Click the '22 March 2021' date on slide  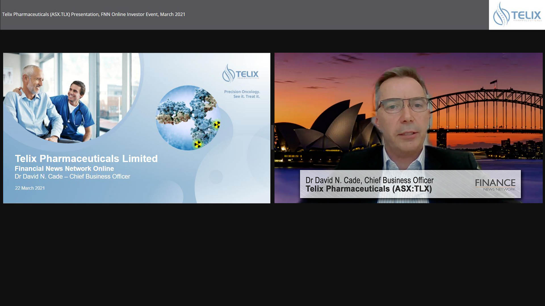(30, 188)
